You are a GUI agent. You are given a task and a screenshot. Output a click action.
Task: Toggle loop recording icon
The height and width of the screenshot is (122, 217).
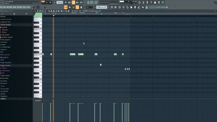(x=81, y=2)
